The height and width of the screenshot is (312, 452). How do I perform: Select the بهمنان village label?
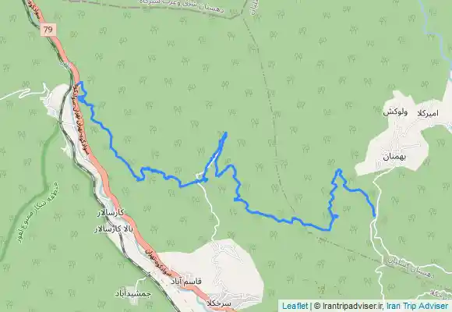(x=394, y=158)
